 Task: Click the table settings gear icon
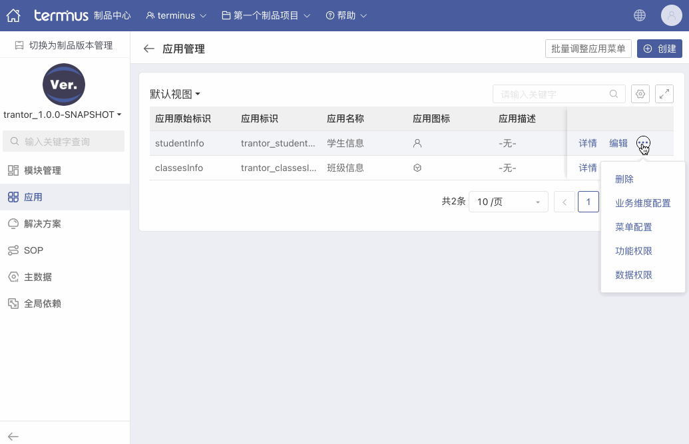[640, 94]
